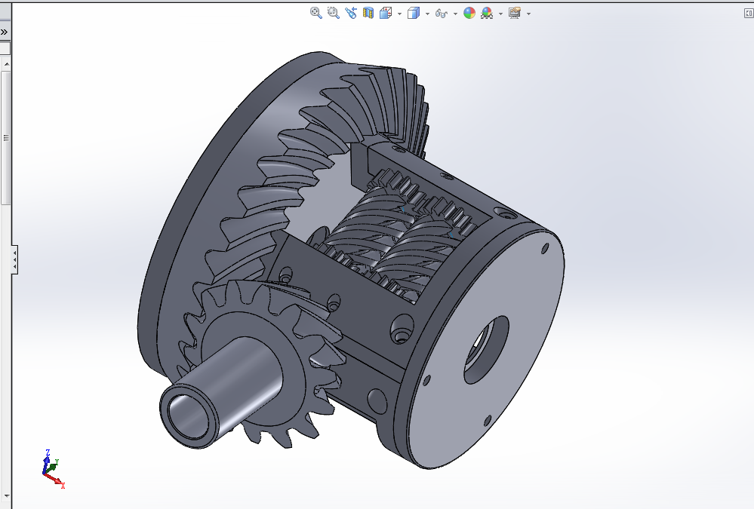The image size is (754, 509).
Task: Open the Display Style dropdown arrow
Action: coord(427,14)
